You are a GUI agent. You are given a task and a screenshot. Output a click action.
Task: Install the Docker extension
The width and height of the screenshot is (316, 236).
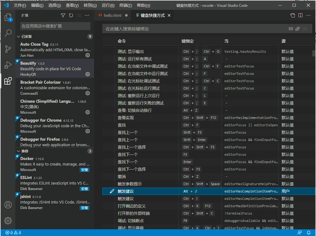coord(85,170)
